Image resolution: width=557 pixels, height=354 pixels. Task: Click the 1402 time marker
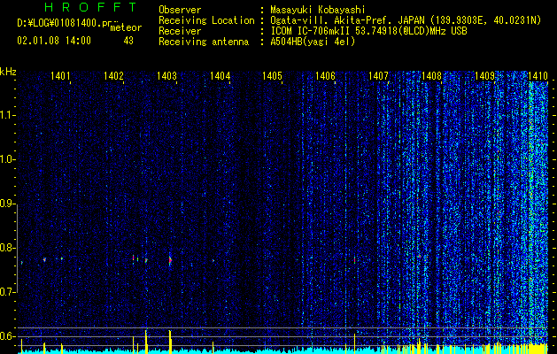(x=113, y=75)
